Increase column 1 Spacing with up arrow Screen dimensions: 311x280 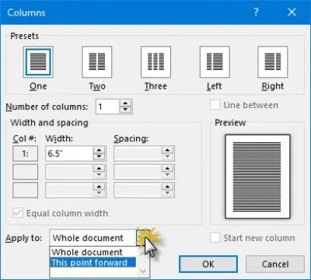pyautogui.click(x=167, y=150)
